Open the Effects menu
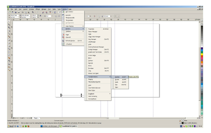The width and height of the screenshot is (211, 133). tap(38, 9)
